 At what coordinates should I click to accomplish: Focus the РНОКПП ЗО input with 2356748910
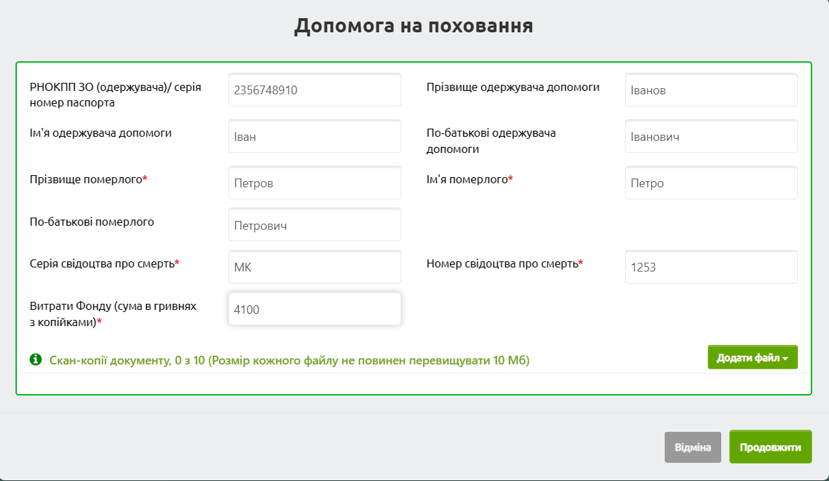pos(314,90)
